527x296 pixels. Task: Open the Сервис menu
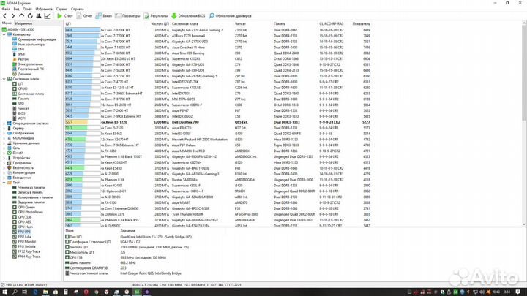[61, 9]
